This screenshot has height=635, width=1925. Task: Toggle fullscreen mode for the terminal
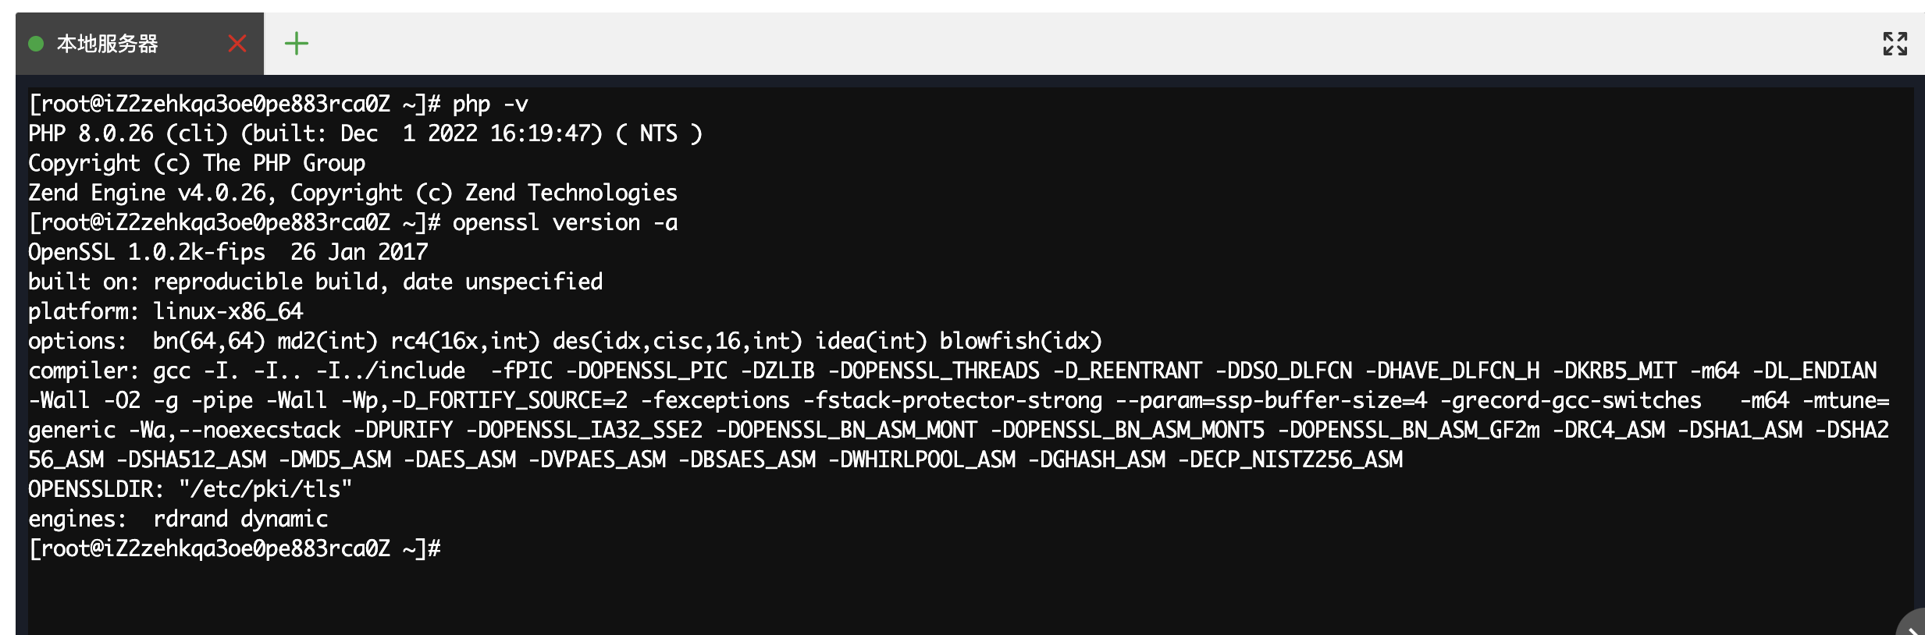point(1895,44)
